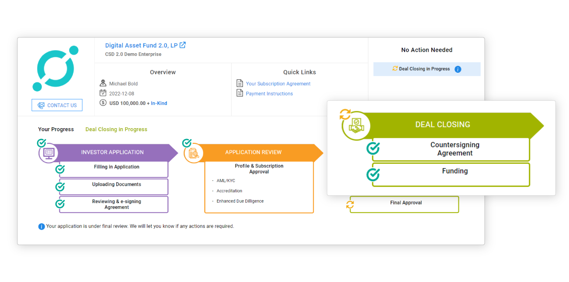This screenshot has height=282, width=569.
Task: Click the external link icon beside Digital Asset Fund
Action: (x=183, y=45)
